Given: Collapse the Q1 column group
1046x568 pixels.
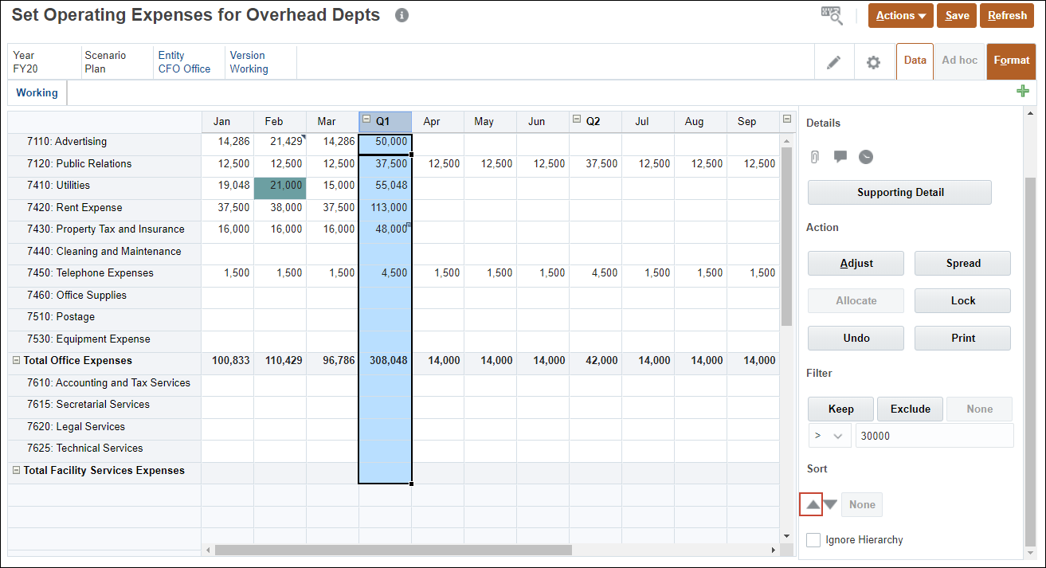Looking at the screenshot, I should pos(366,119).
